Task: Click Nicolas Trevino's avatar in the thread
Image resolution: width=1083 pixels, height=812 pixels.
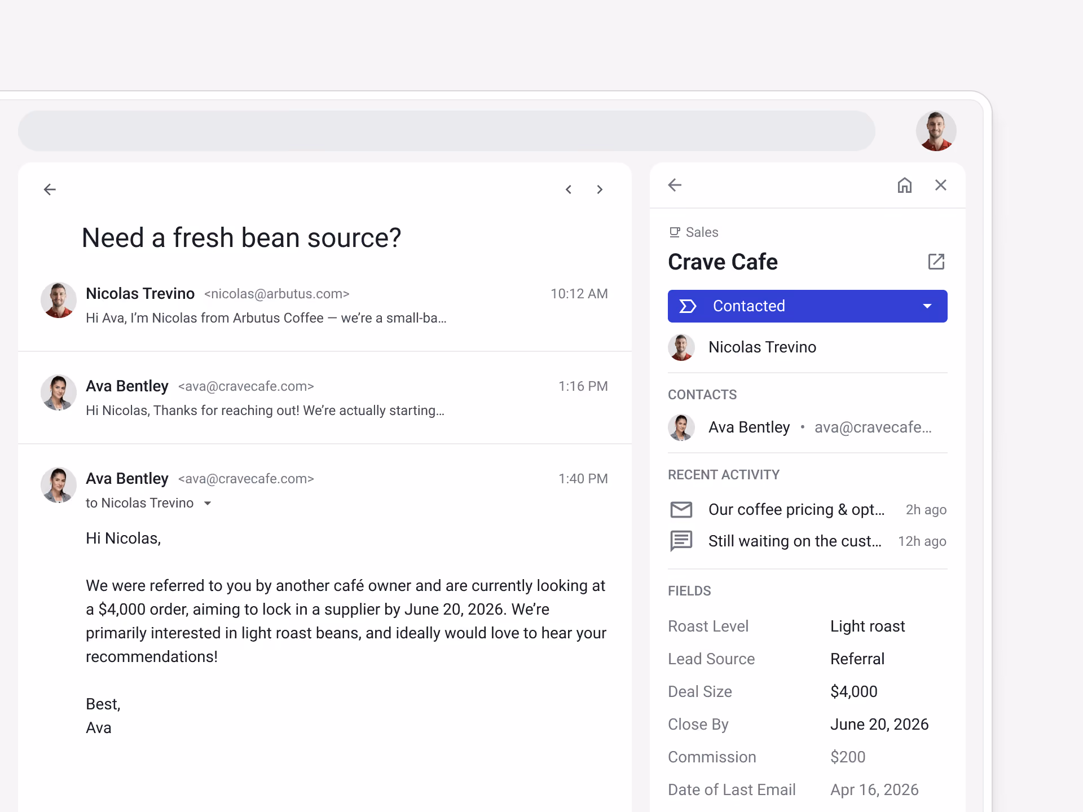Action: [x=59, y=300]
